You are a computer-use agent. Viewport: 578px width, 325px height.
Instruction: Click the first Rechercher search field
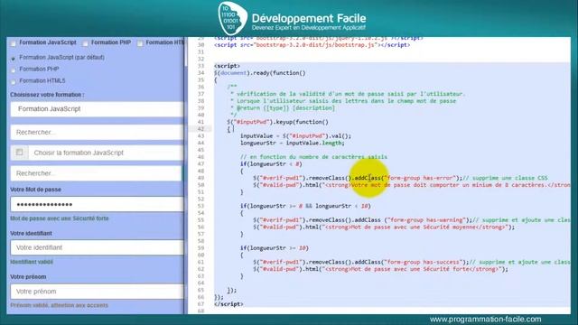[97, 133]
